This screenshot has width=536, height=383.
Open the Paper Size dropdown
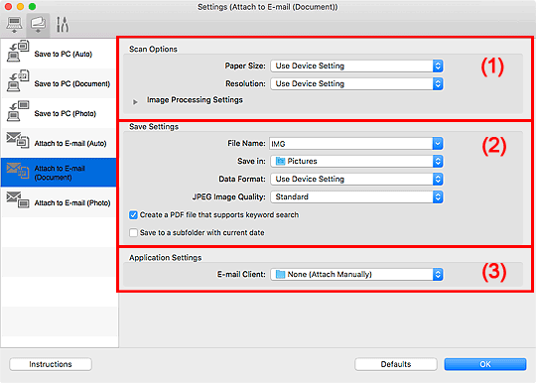click(x=356, y=65)
